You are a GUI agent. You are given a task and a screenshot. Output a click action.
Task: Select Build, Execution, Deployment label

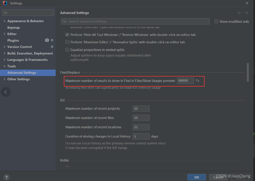click(x=30, y=53)
